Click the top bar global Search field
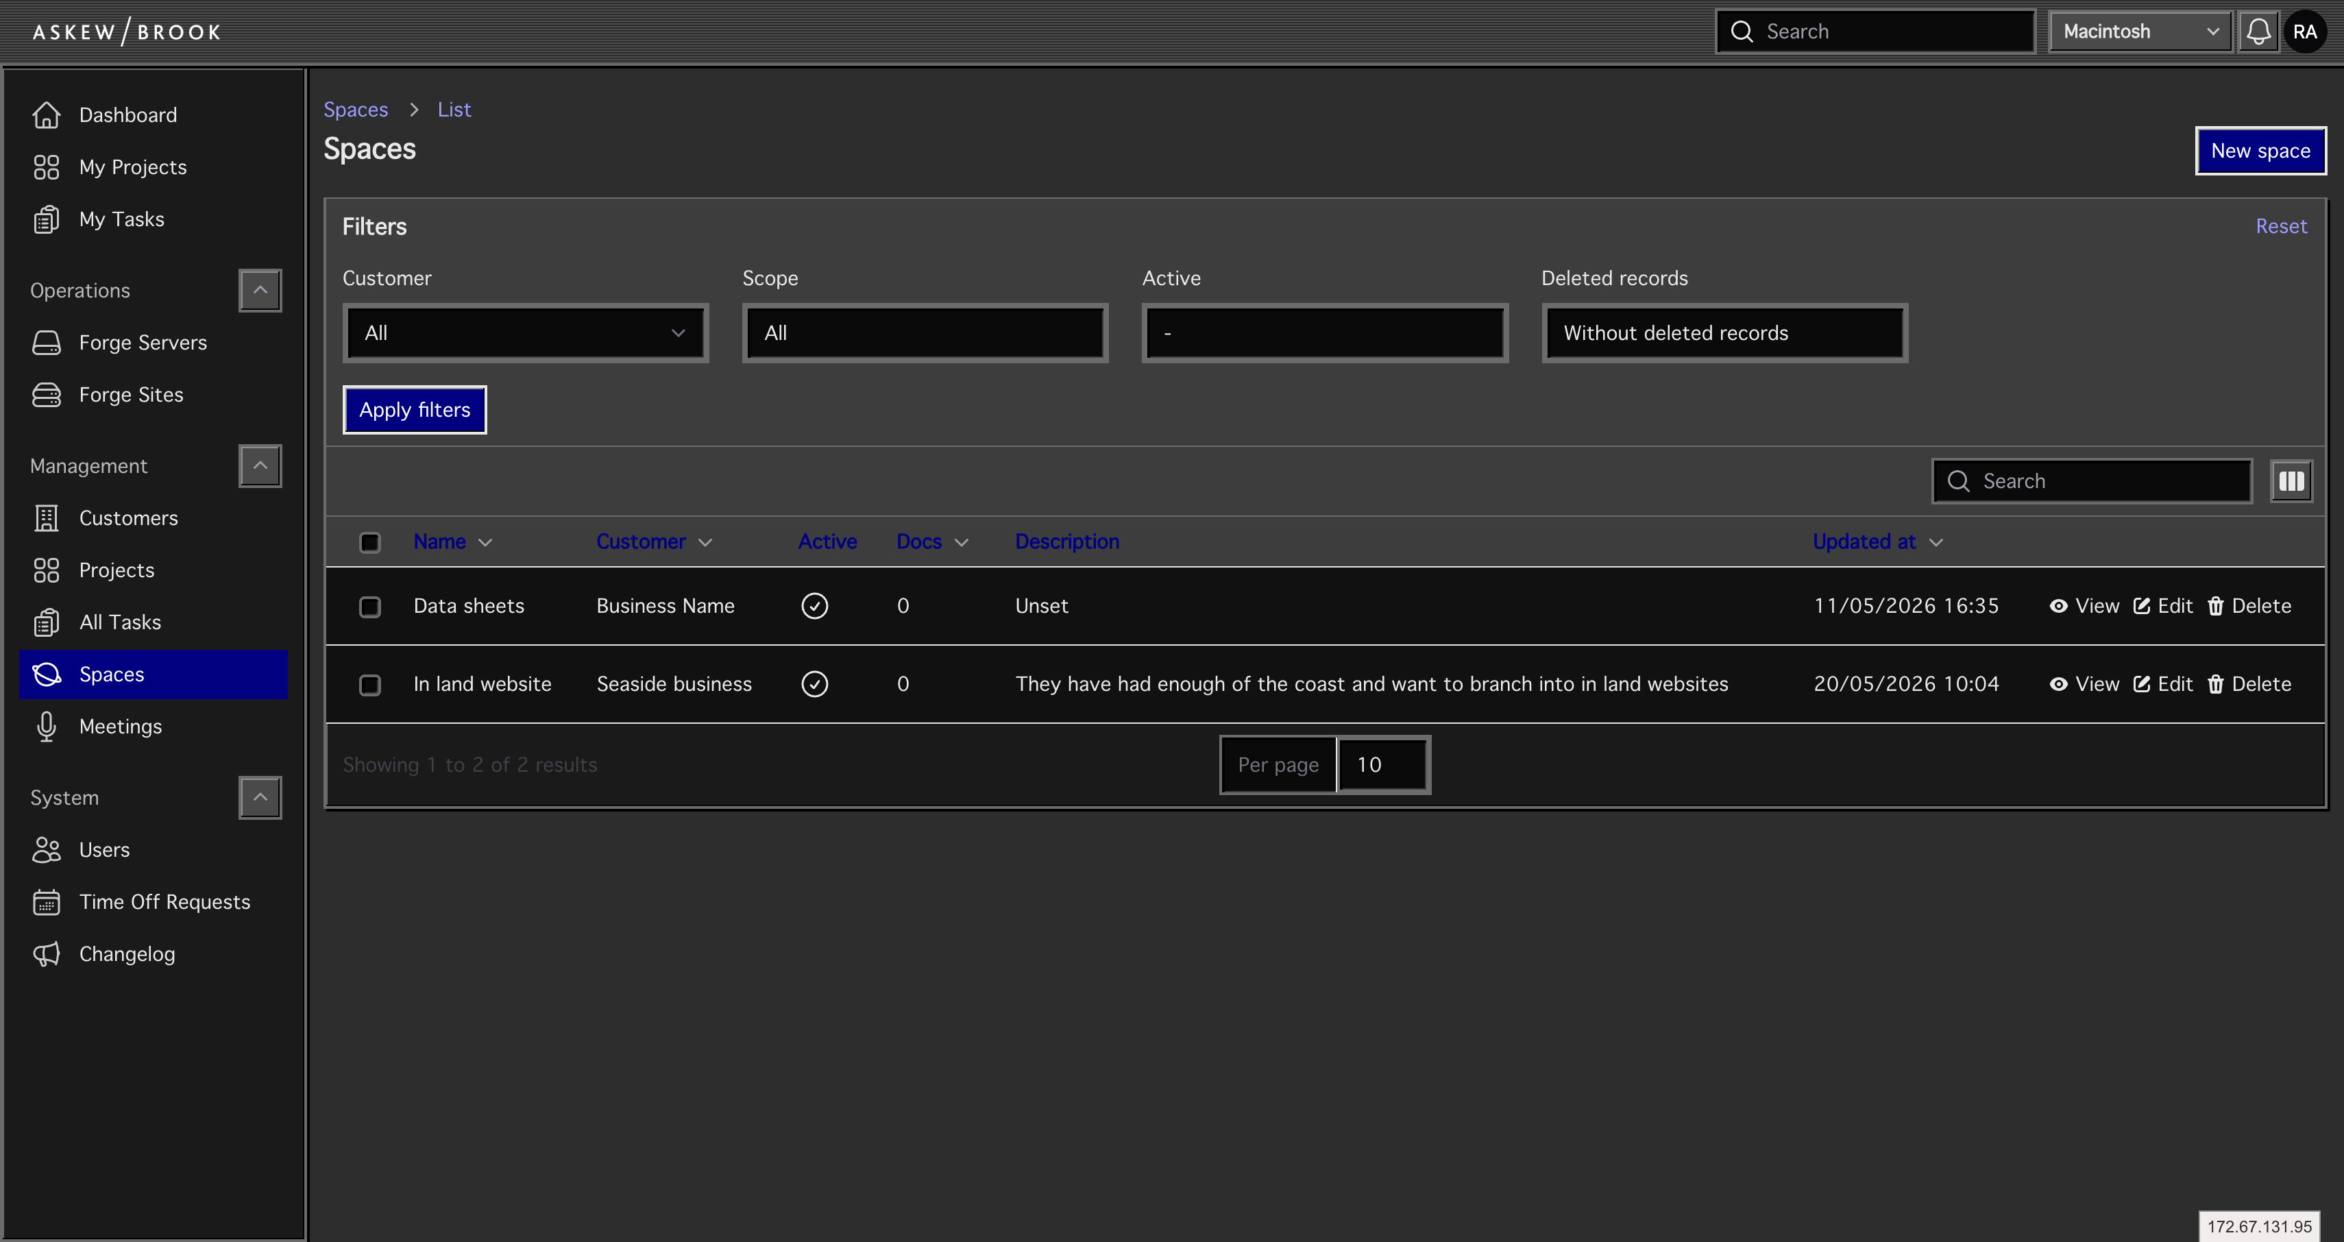This screenshot has width=2344, height=1242. coord(1875,32)
